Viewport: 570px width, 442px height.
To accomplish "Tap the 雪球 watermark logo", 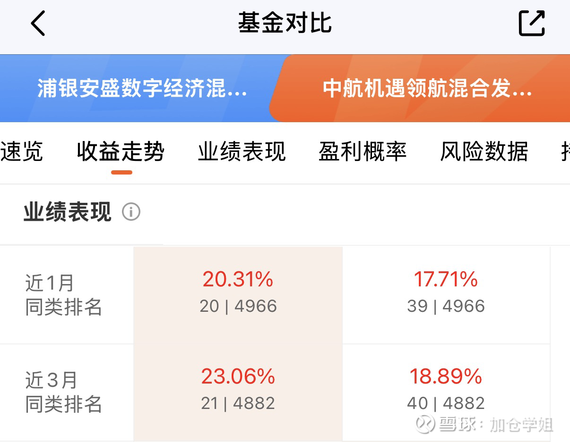I will (425, 424).
